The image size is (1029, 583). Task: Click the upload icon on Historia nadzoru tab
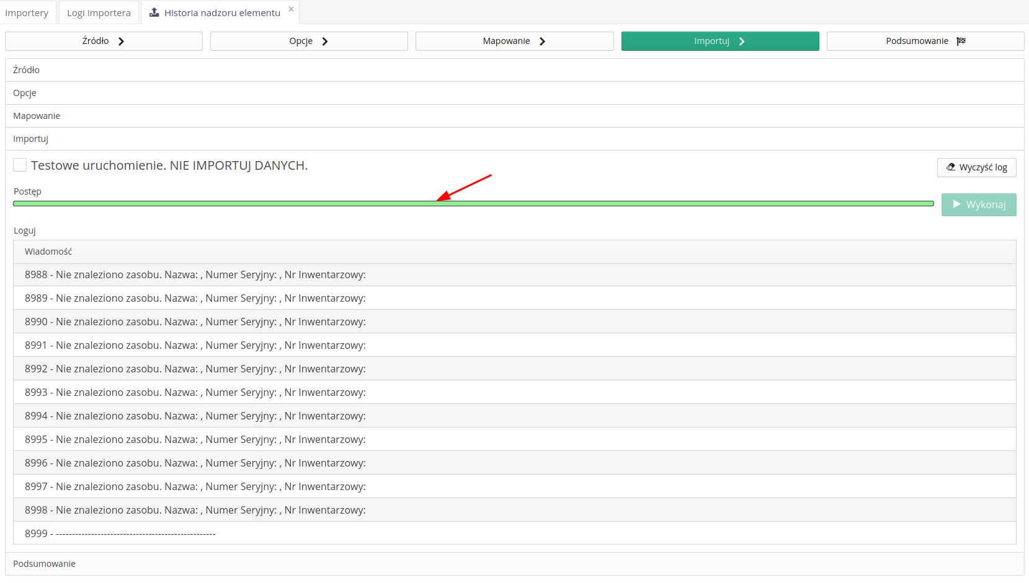point(154,12)
